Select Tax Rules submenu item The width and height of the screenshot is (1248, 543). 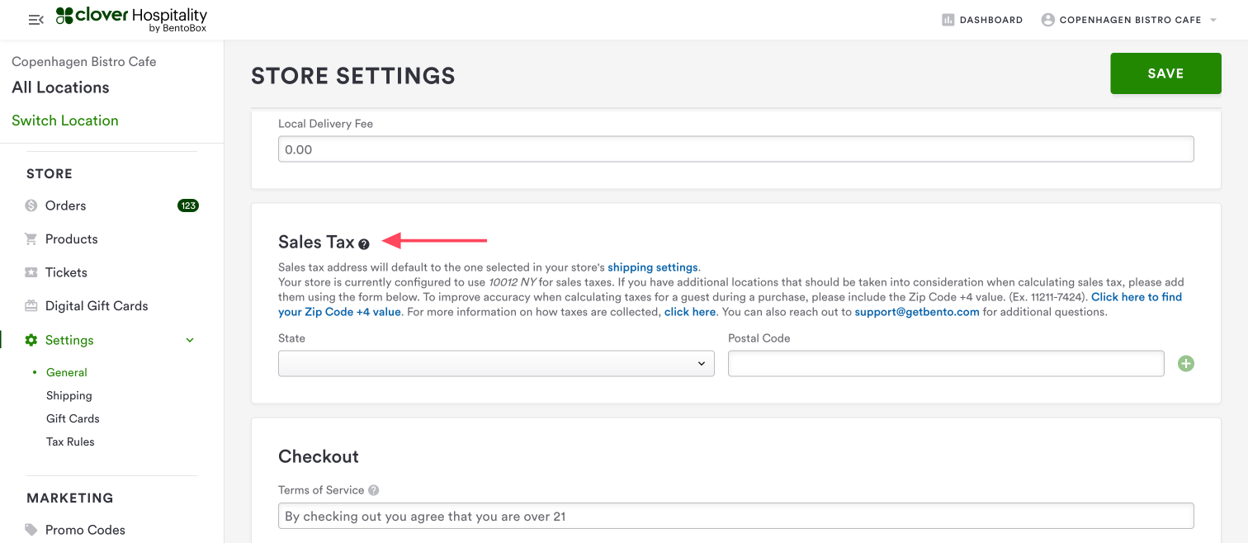pyautogui.click(x=70, y=441)
